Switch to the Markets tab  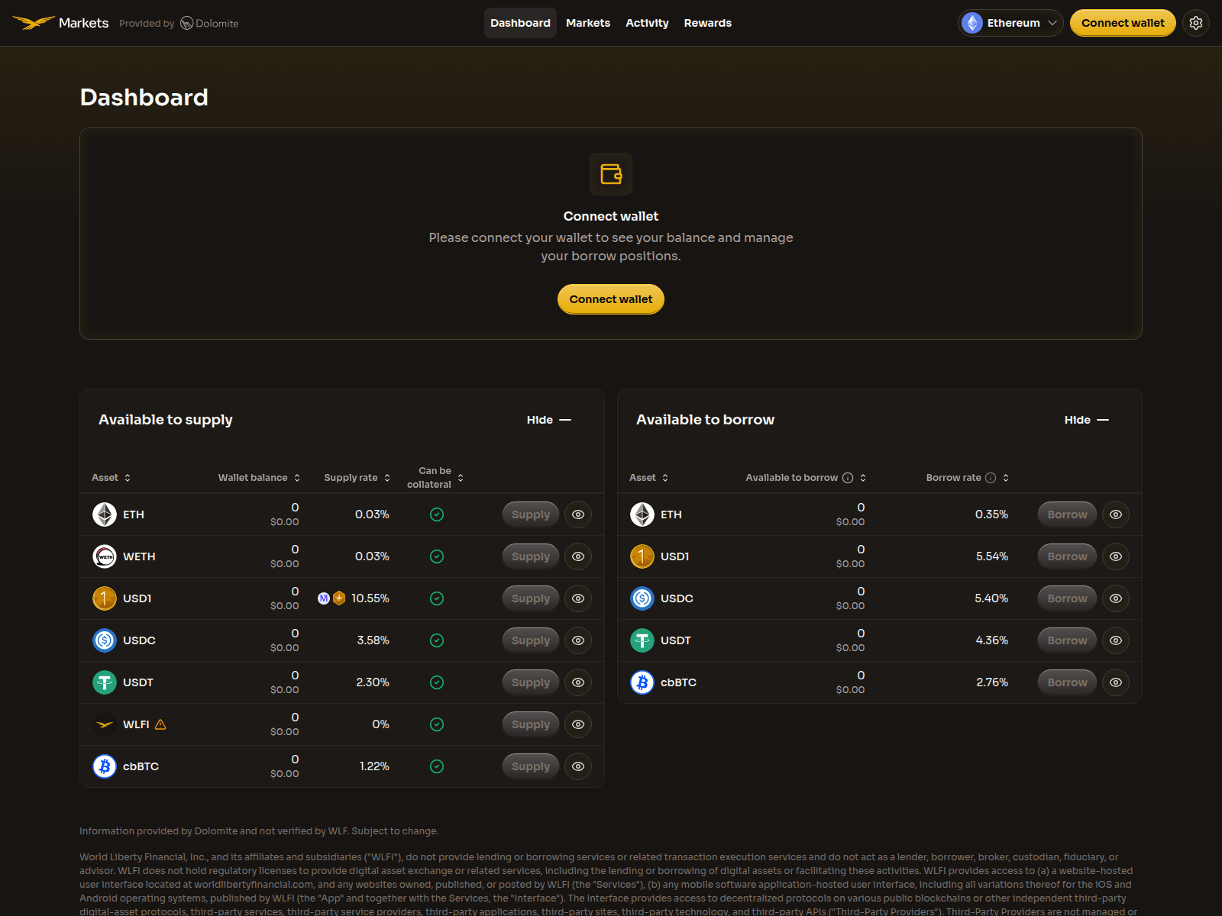pyautogui.click(x=588, y=23)
